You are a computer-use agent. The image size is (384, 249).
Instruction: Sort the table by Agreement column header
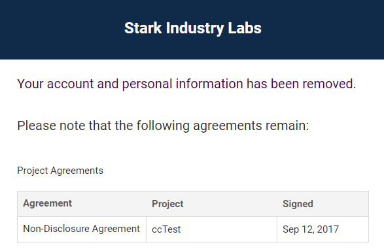[47, 203]
